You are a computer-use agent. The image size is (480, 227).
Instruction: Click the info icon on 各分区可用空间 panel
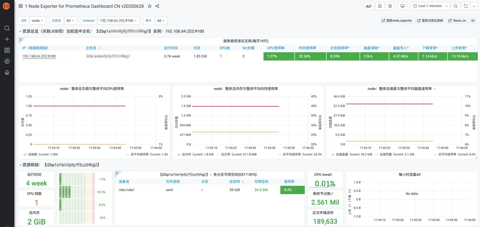(x=117, y=173)
